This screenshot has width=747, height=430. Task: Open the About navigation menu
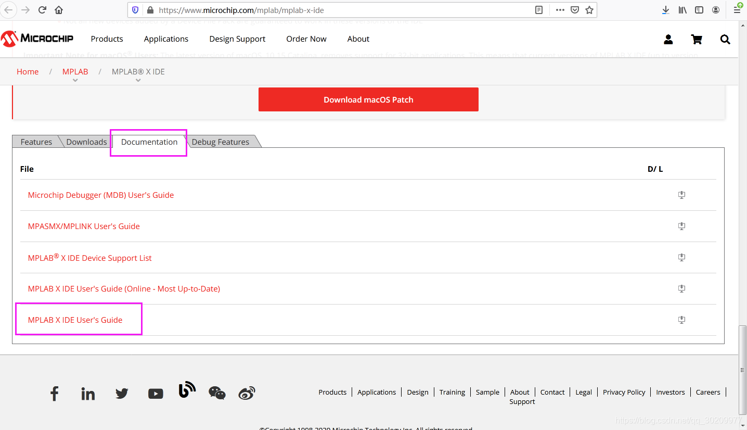pyautogui.click(x=358, y=39)
